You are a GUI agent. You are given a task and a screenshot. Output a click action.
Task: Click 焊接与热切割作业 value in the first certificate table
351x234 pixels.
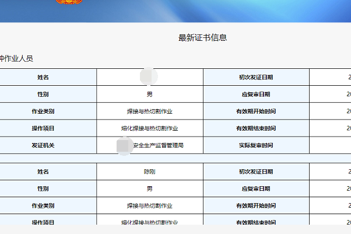coord(149,111)
